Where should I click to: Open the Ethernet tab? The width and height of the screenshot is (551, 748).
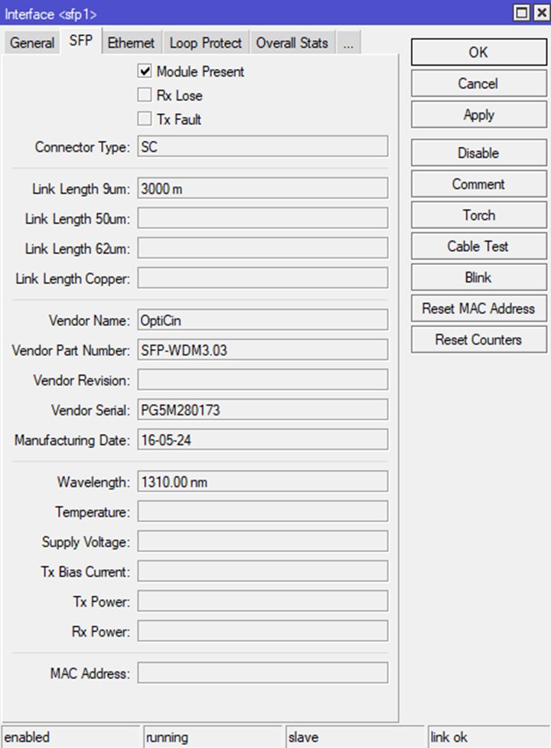click(x=131, y=43)
